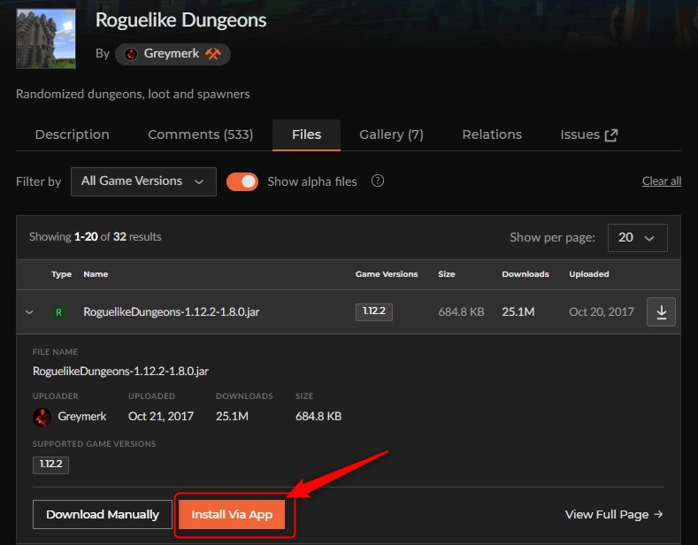698x545 pixels.
Task: Click the crossed hammers author badge icon
Action: pos(213,54)
